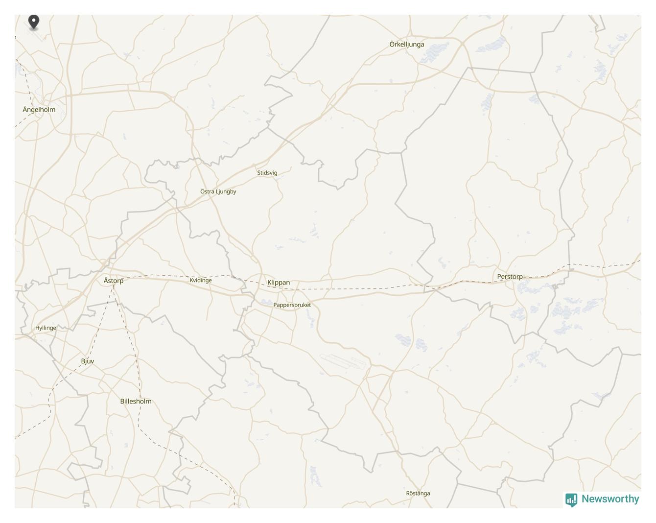Select the Klippan town label
This screenshot has height=523, width=656.
click(279, 283)
